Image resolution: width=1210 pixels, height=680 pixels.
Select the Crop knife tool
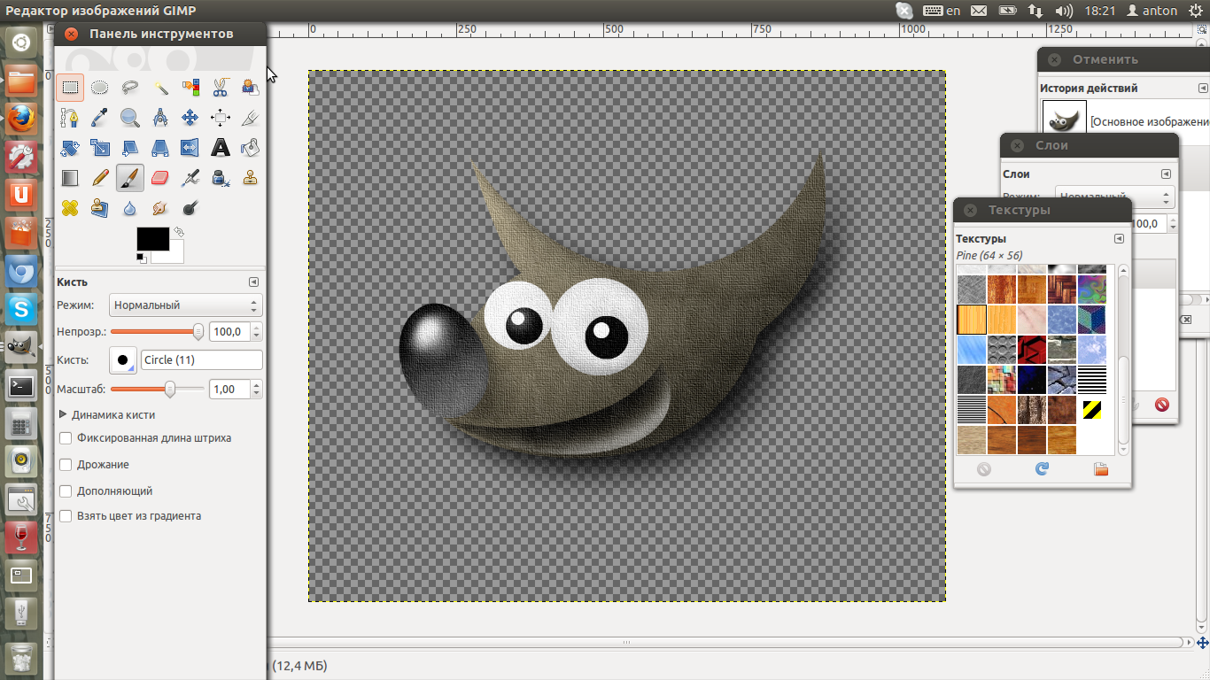tap(251, 118)
